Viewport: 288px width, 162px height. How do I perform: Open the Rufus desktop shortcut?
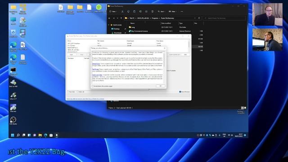(13, 96)
